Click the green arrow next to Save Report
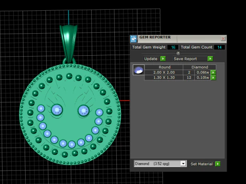246x184 pixels. [210, 59]
